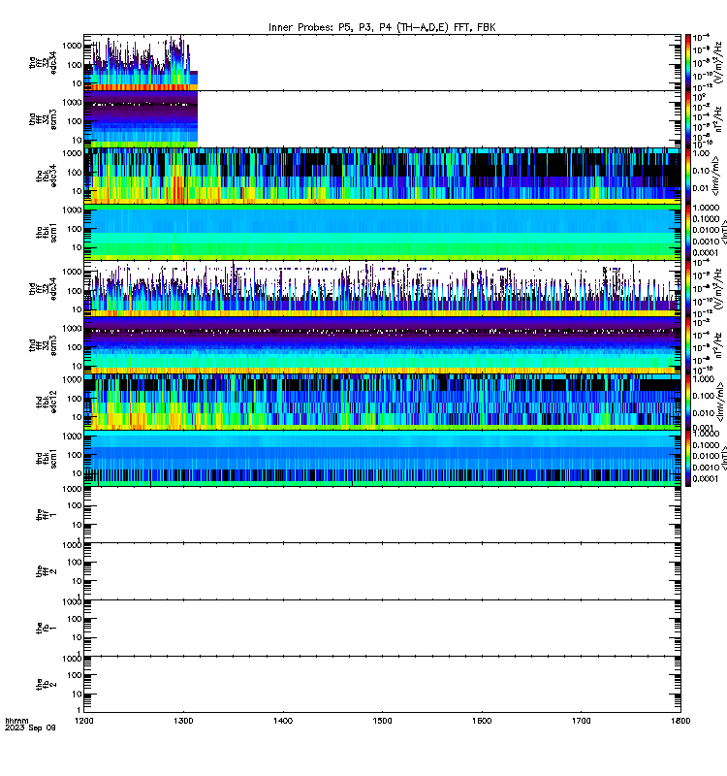This screenshot has height=776, width=727.
Task: Click the color bar beside thd fff scm3 panel
Action: (x=688, y=345)
